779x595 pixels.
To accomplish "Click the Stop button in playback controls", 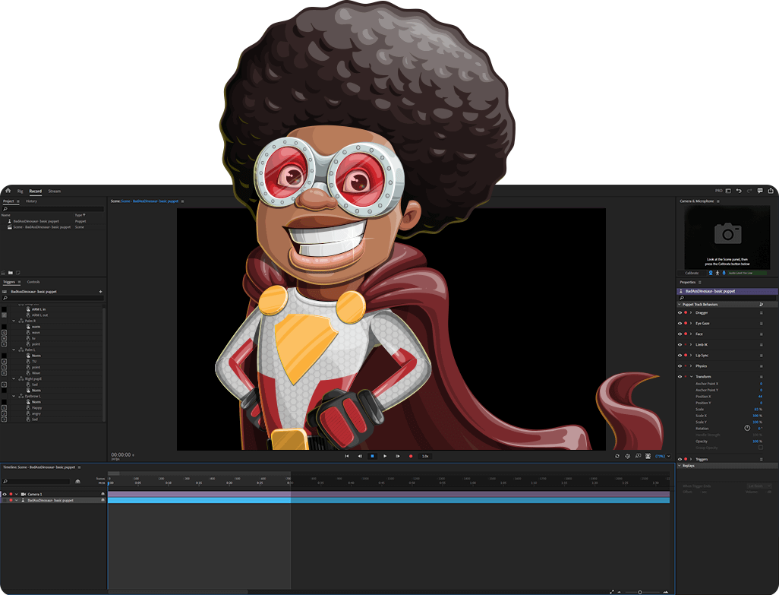I will click(x=372, y=456).
